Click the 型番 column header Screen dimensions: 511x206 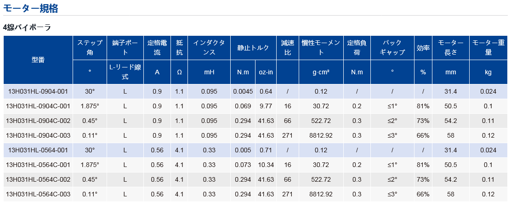38,60
